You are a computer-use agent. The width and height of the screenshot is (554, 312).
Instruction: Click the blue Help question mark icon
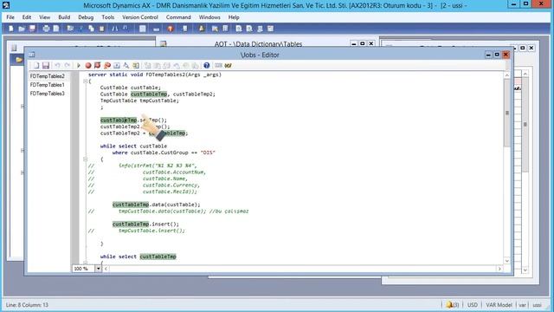[207, 66]
